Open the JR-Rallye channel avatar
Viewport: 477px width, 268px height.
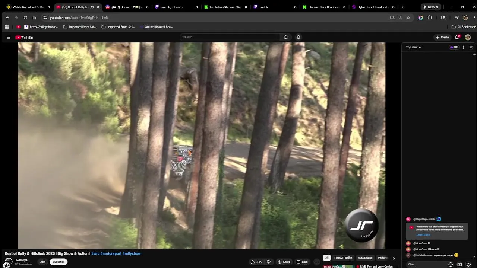[9, 262]
